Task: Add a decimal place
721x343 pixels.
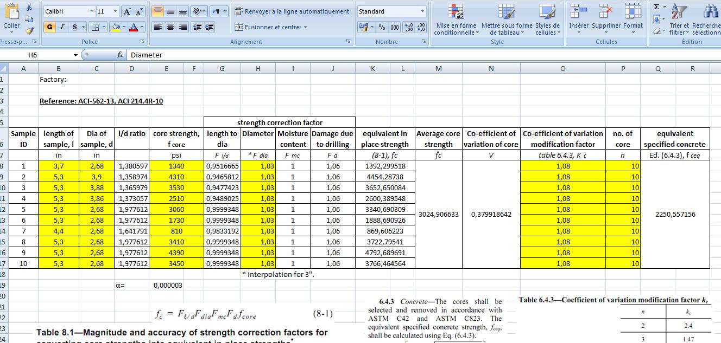Action: point(409,27)
